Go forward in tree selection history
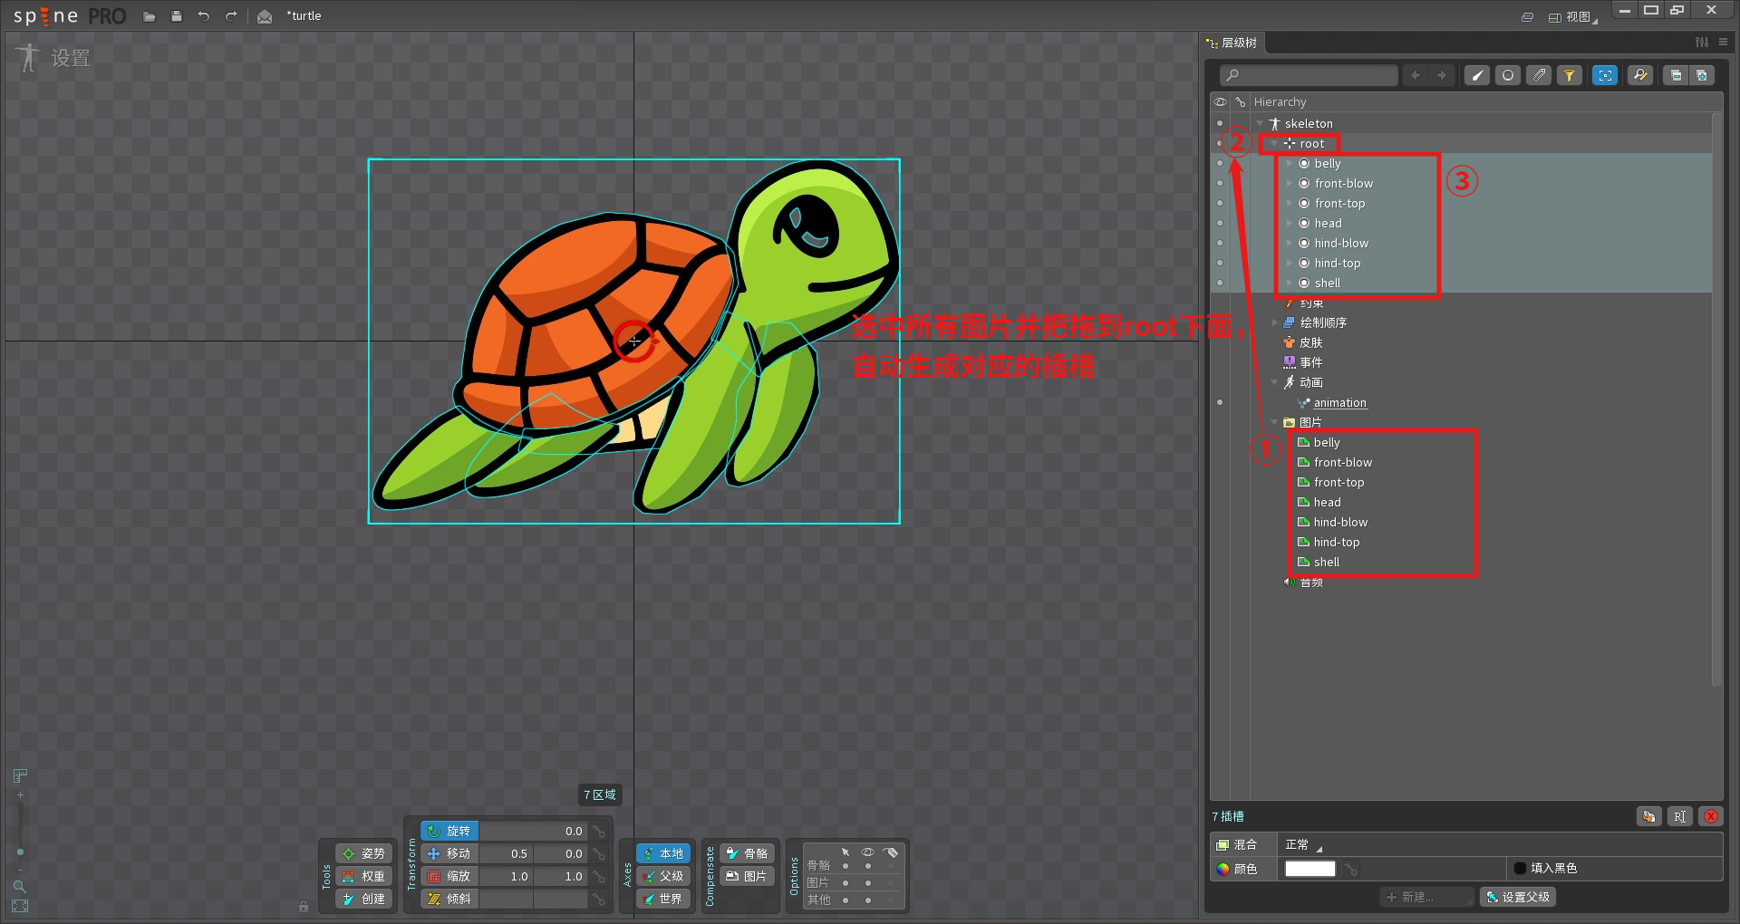The image size is (1740, 924). point(1442,75)
